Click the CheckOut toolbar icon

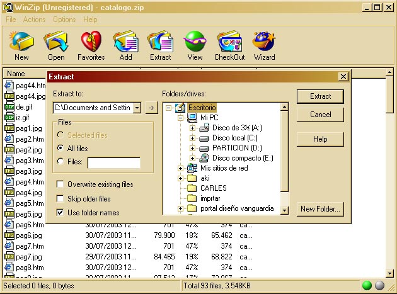coord(229,41)
